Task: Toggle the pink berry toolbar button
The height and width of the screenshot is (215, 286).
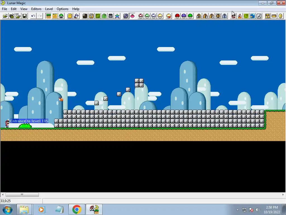Action: (x=132, y=16)
